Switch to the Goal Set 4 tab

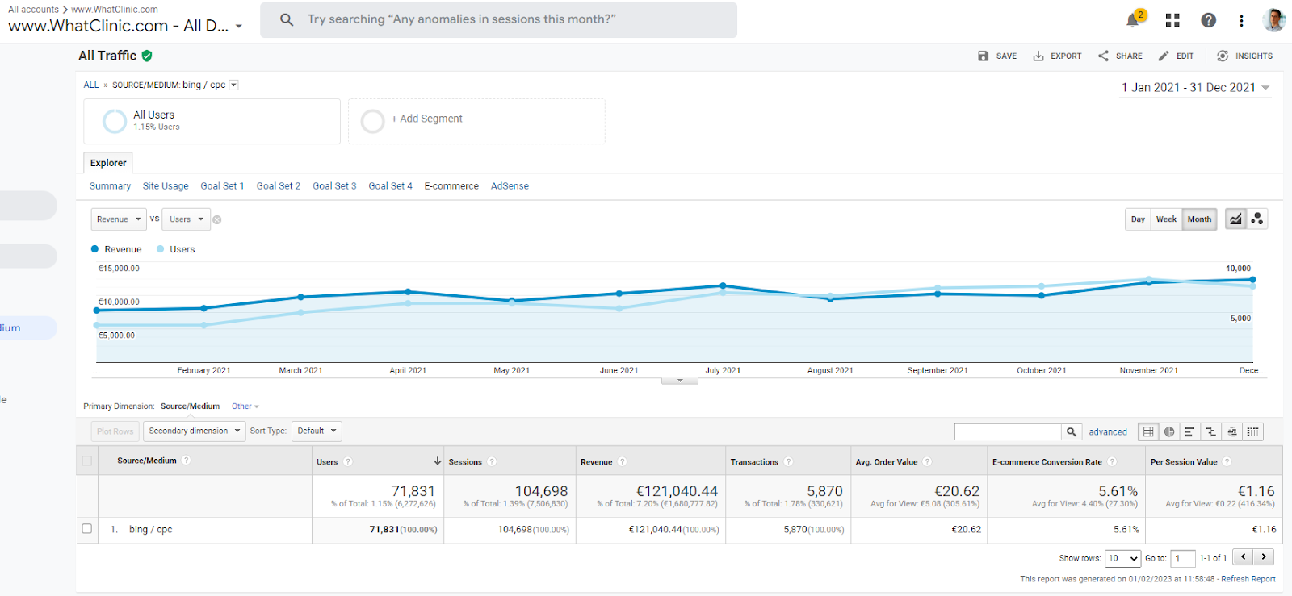(x=390, y=185)
